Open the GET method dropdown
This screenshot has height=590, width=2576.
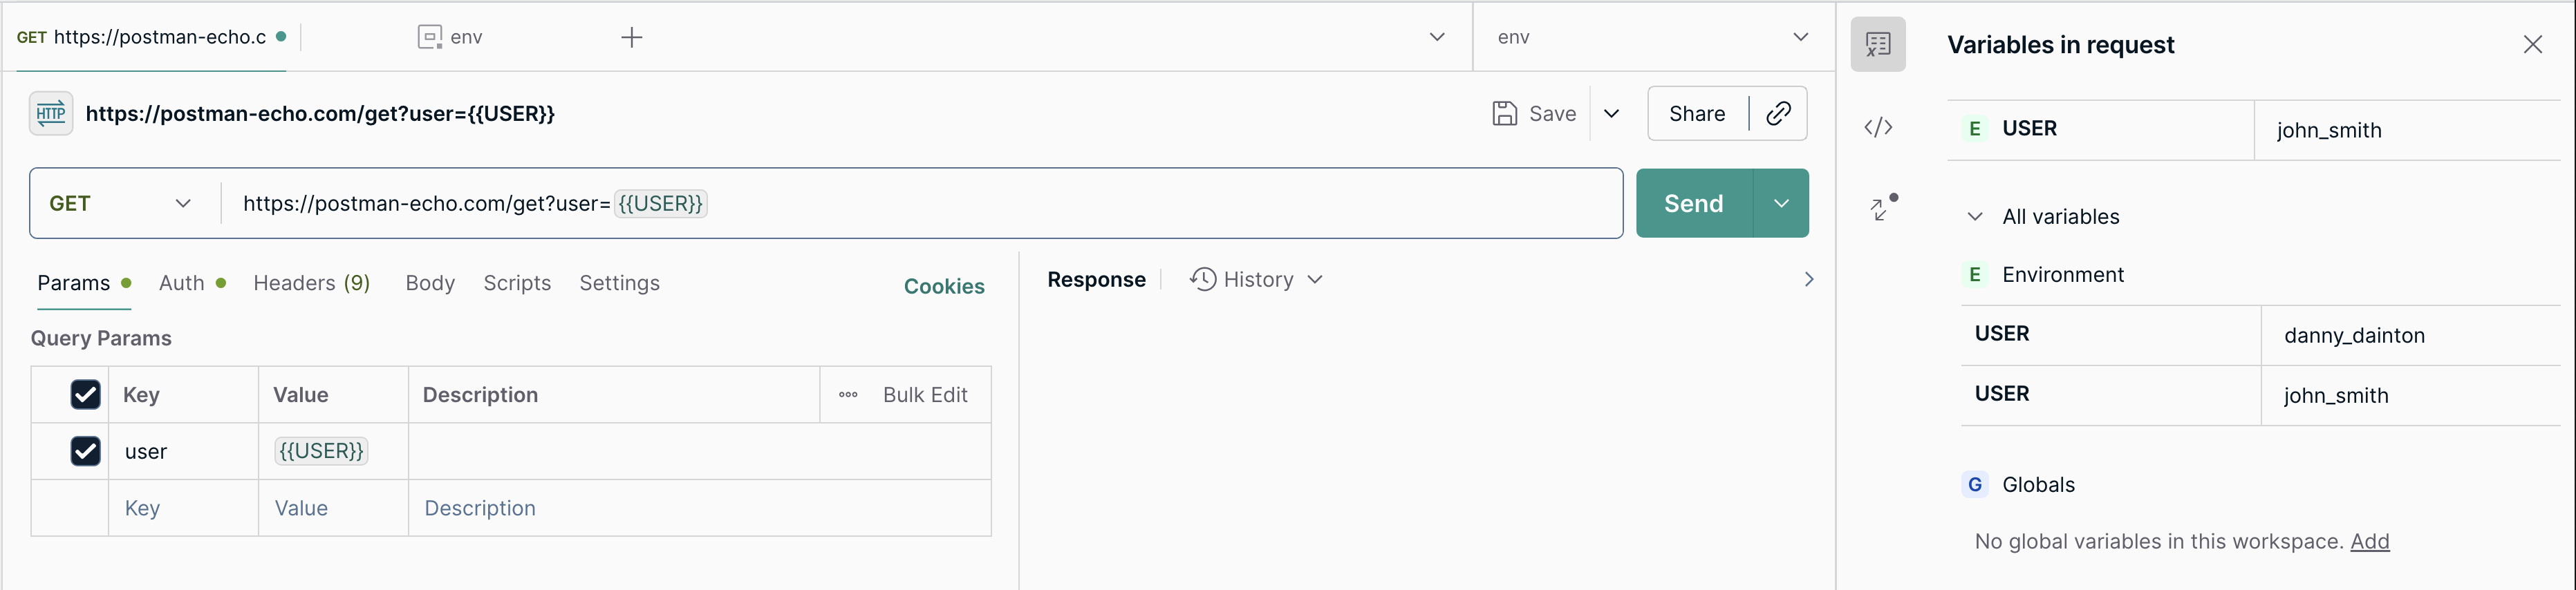click(x=120, y=204)
